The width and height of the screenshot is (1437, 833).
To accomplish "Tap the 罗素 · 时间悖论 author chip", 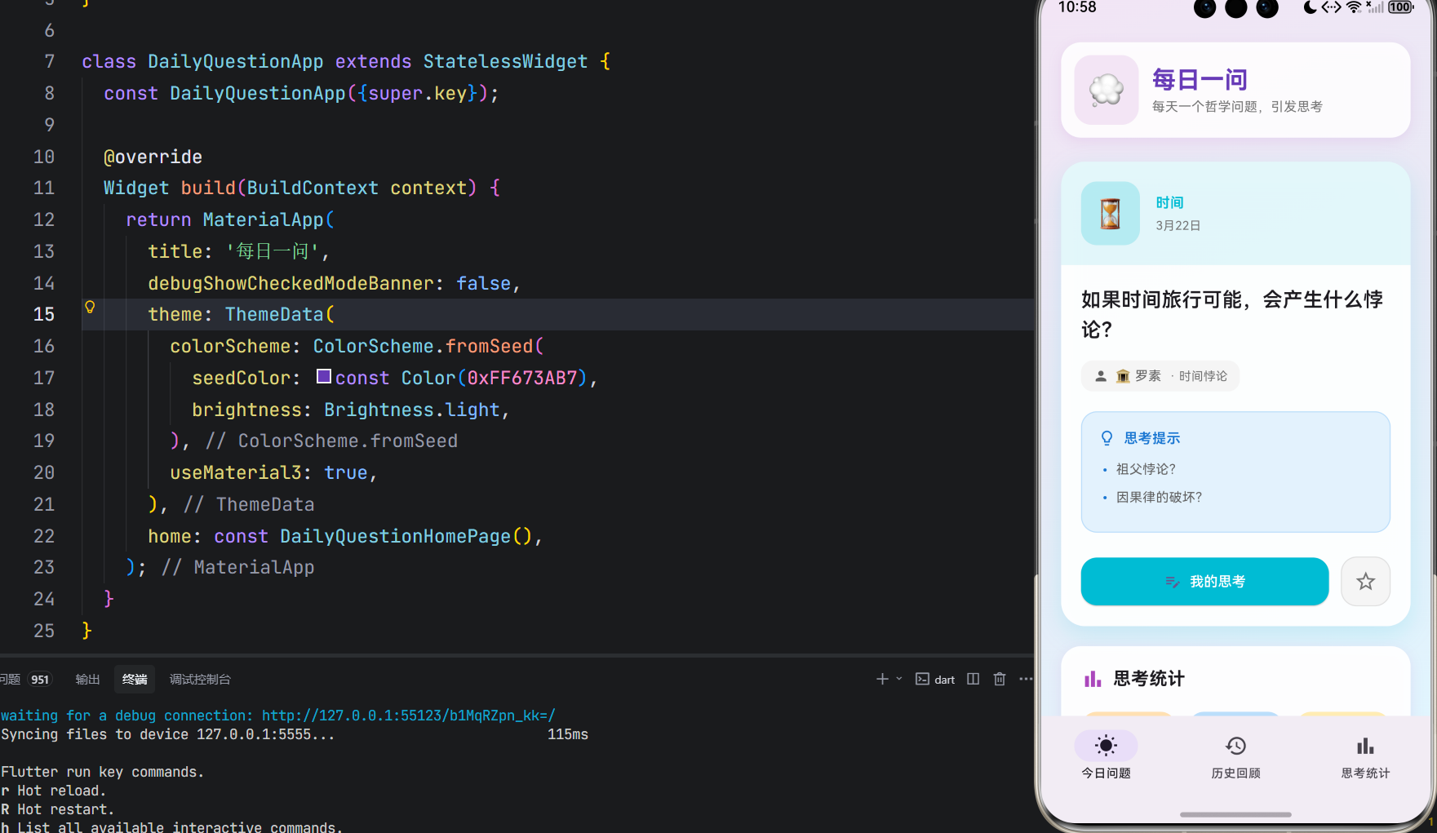I will (1160, 376).
